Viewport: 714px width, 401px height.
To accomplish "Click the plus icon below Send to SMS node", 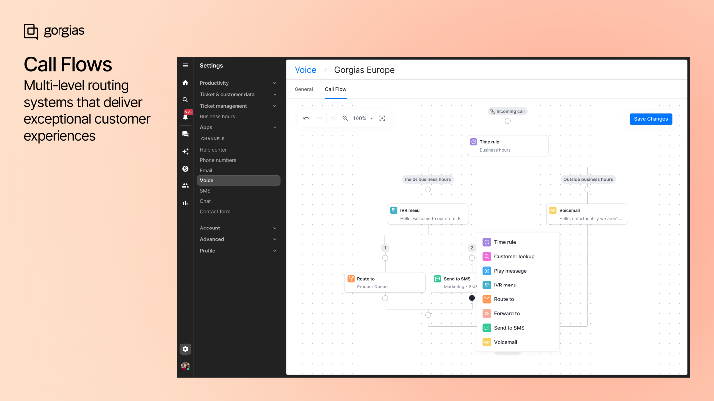I will pos(472,298).
